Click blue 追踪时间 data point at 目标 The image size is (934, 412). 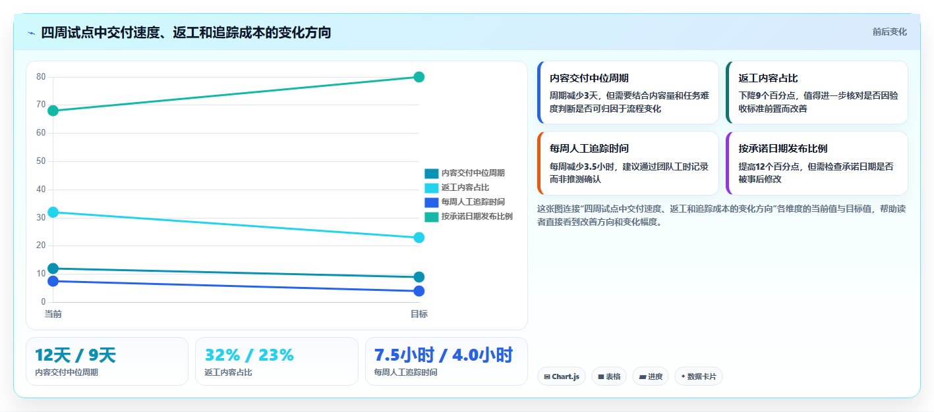(419, 291)
